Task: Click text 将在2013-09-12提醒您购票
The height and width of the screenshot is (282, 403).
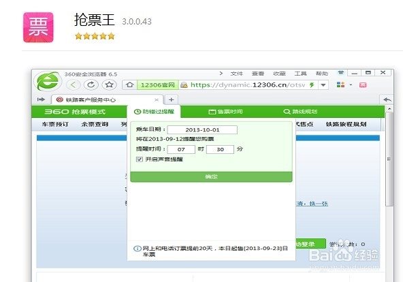Action: pos(175,139)
